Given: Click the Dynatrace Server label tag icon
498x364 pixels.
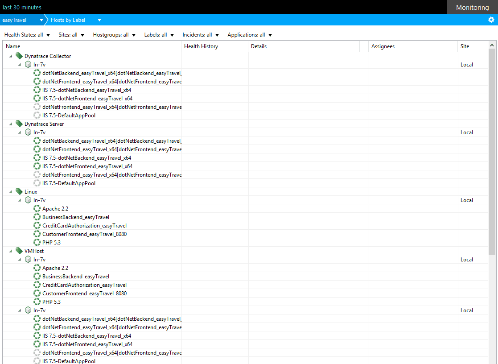Looking at the screenshot, I should 19,124.
